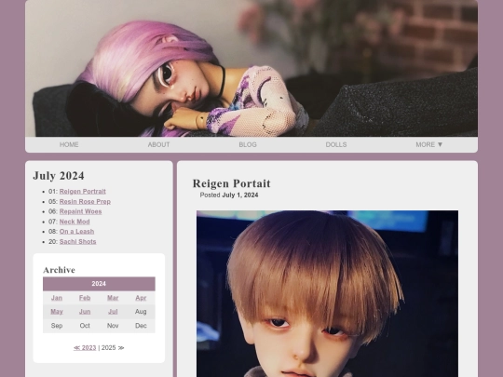The height and width of the screenshot is (377, 503).
Task: Click the 2025 next-year text
Action: click(113, 348)
